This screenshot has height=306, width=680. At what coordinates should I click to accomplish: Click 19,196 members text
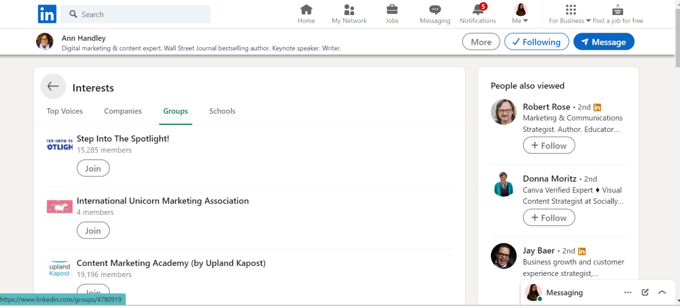(104, 274)
